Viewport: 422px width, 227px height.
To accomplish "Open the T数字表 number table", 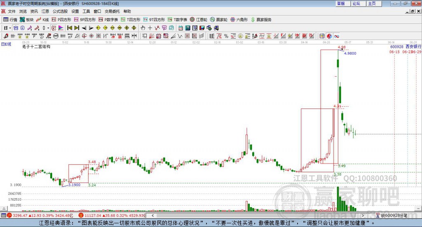I will click(177, 20).
